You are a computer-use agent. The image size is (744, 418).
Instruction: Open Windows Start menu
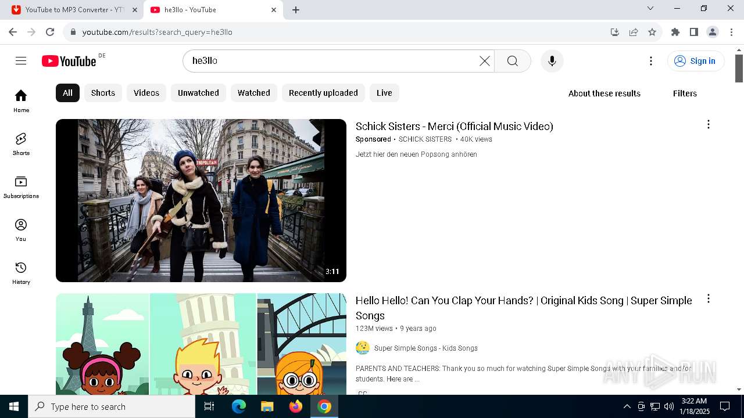(x=14, y=406)
